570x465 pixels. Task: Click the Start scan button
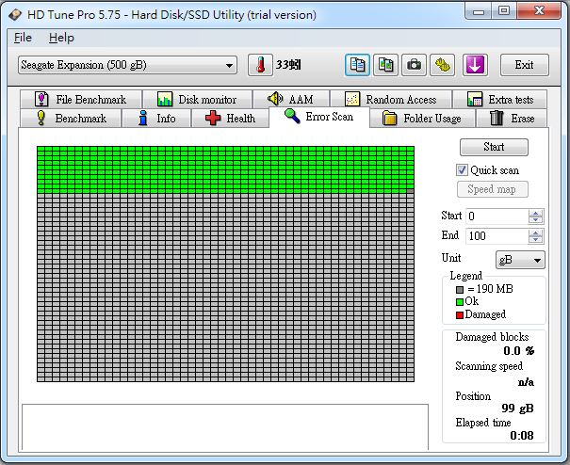pos(494,147)
